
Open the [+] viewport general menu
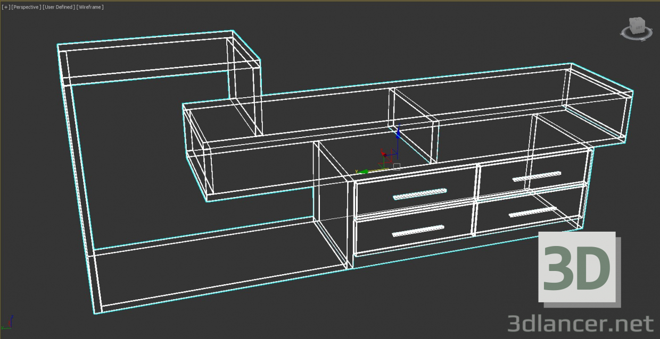pyautogui.click(x=6, y=7)
